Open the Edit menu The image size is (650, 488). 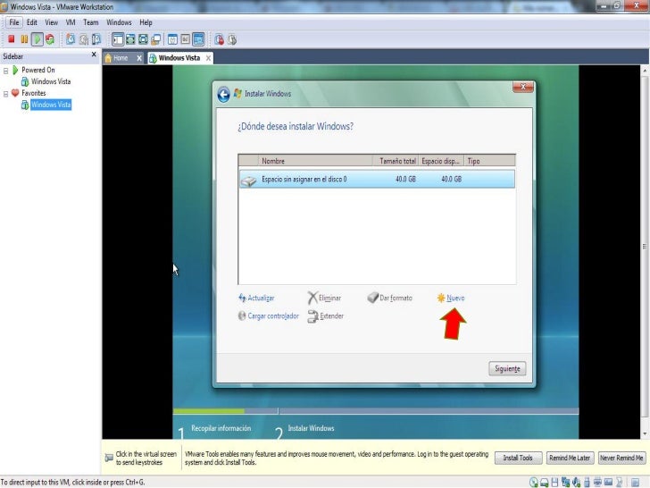(32, 22)
